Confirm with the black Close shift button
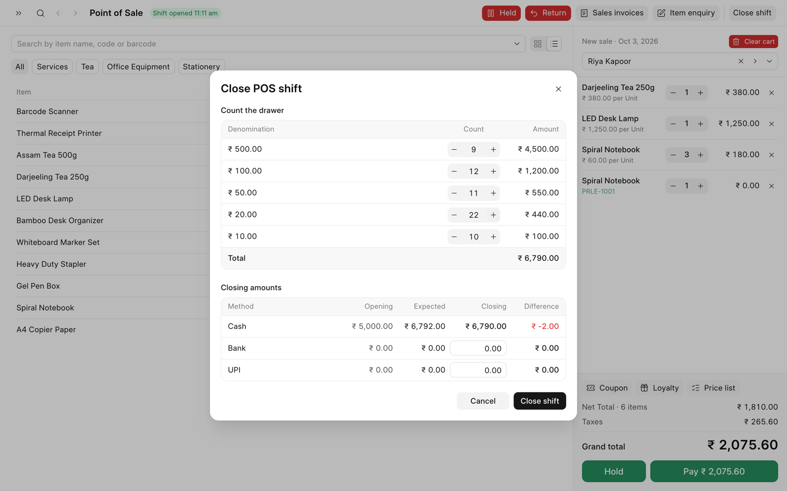Image resolution: width=787 pixels, height=491 pixels. [x=540, y=401]
